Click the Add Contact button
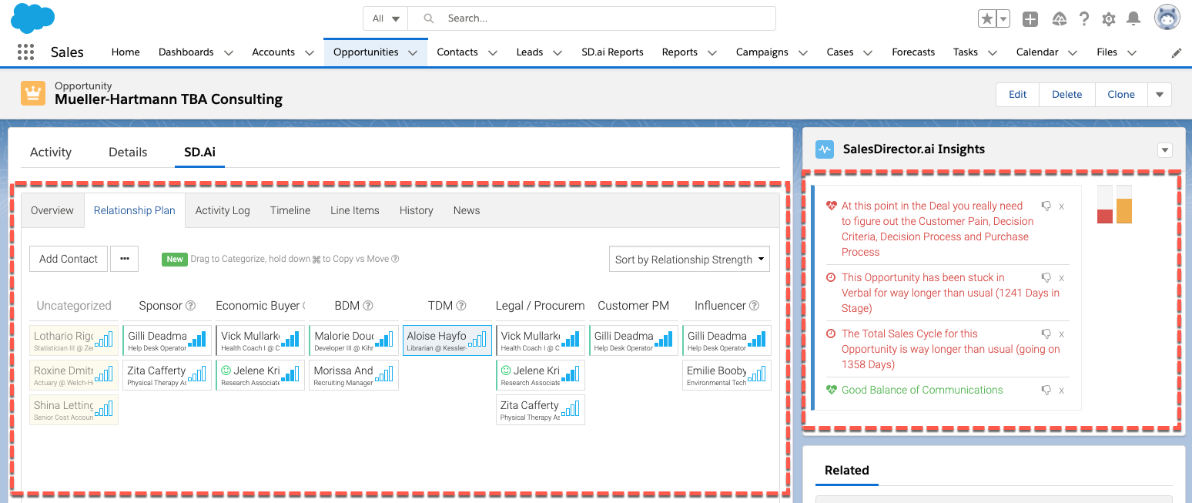Image resolution: width=1192 pixels, height=503 pixels. (68, 259)
